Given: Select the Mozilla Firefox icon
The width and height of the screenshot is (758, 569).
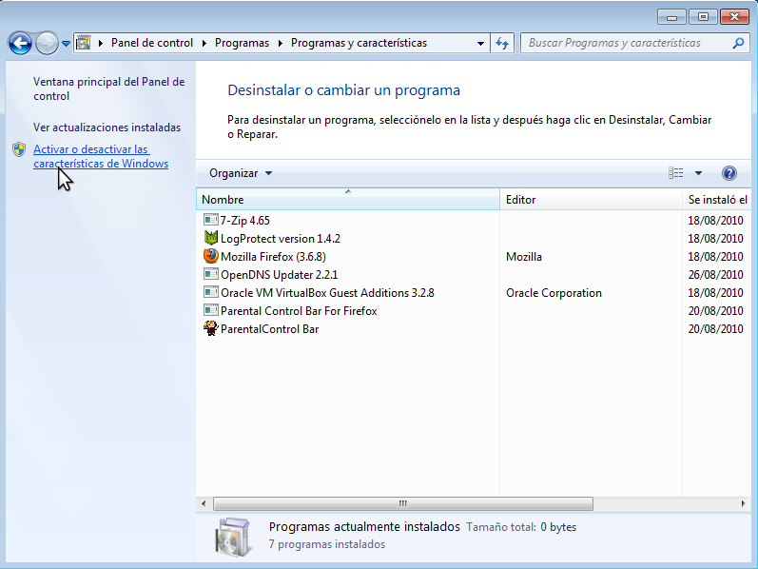Looking at the screenshot, I should pyautogui.click(x=211, y=256).
